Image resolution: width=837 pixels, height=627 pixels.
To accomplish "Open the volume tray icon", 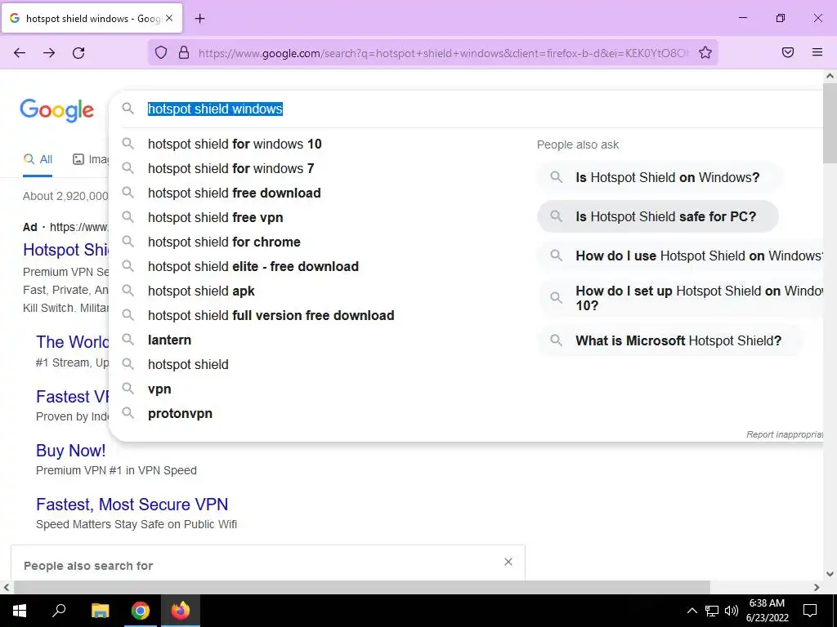I will pos(732,611).
